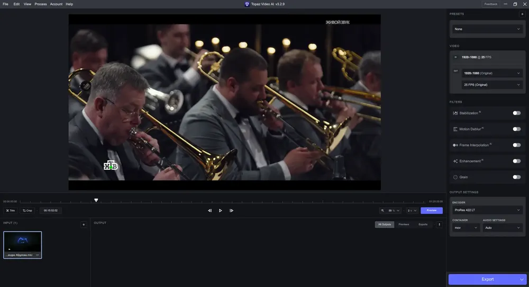Switch to Exports tab
Image resolution: width=529 pixels, height=287 pixels.
click(x=423, y=225)
